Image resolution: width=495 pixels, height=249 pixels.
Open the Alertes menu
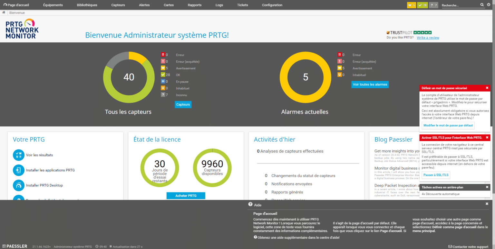144,5
